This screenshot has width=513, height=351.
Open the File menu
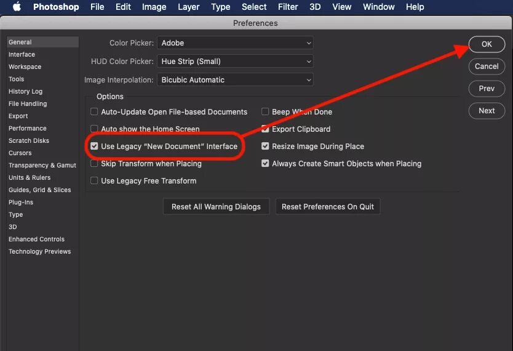97,7
